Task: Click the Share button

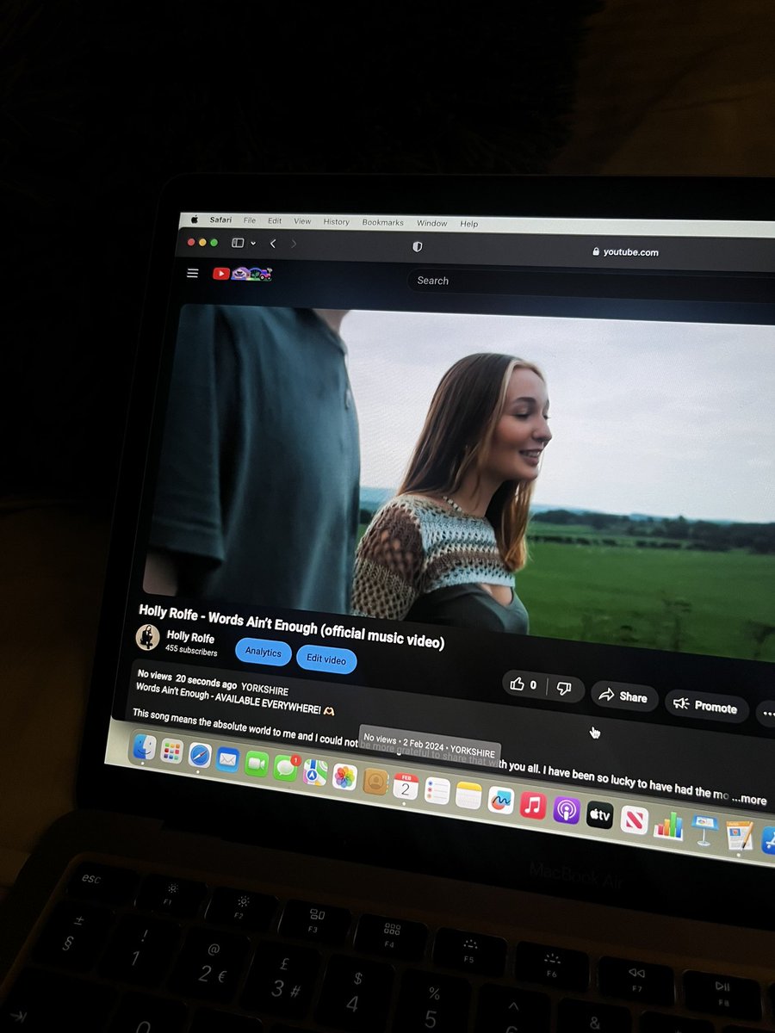Action: point(624,696)
